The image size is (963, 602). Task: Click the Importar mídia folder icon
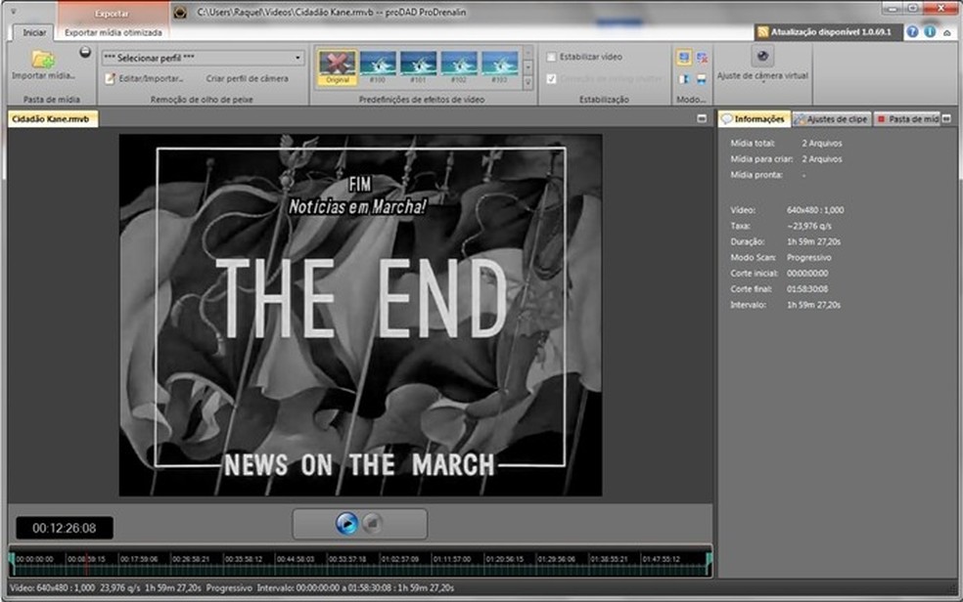pos(43,59)
